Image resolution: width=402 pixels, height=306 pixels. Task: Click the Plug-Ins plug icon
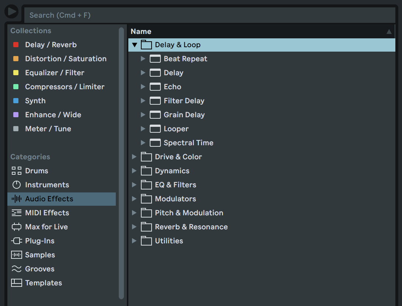pos(16,241)
